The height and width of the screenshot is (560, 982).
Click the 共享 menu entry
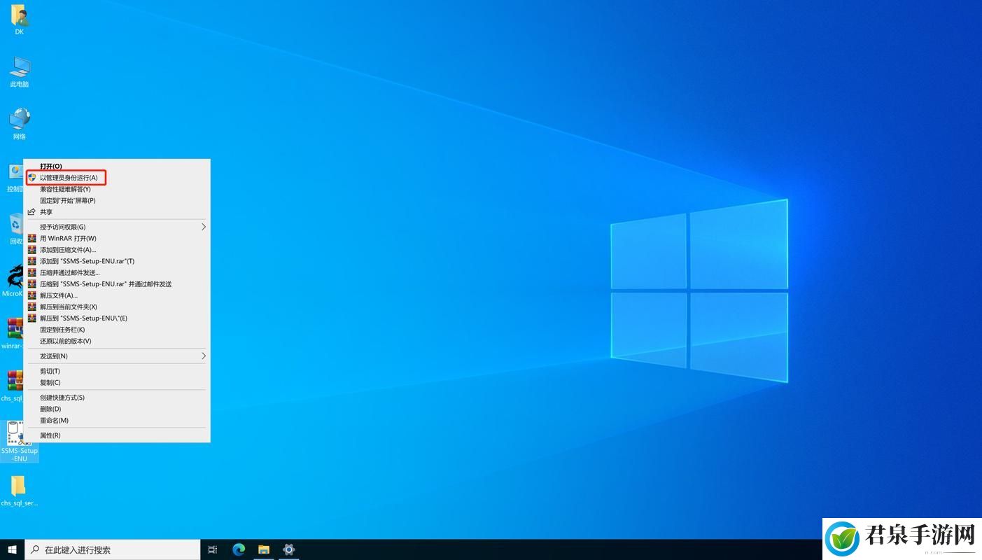point(117,212)
